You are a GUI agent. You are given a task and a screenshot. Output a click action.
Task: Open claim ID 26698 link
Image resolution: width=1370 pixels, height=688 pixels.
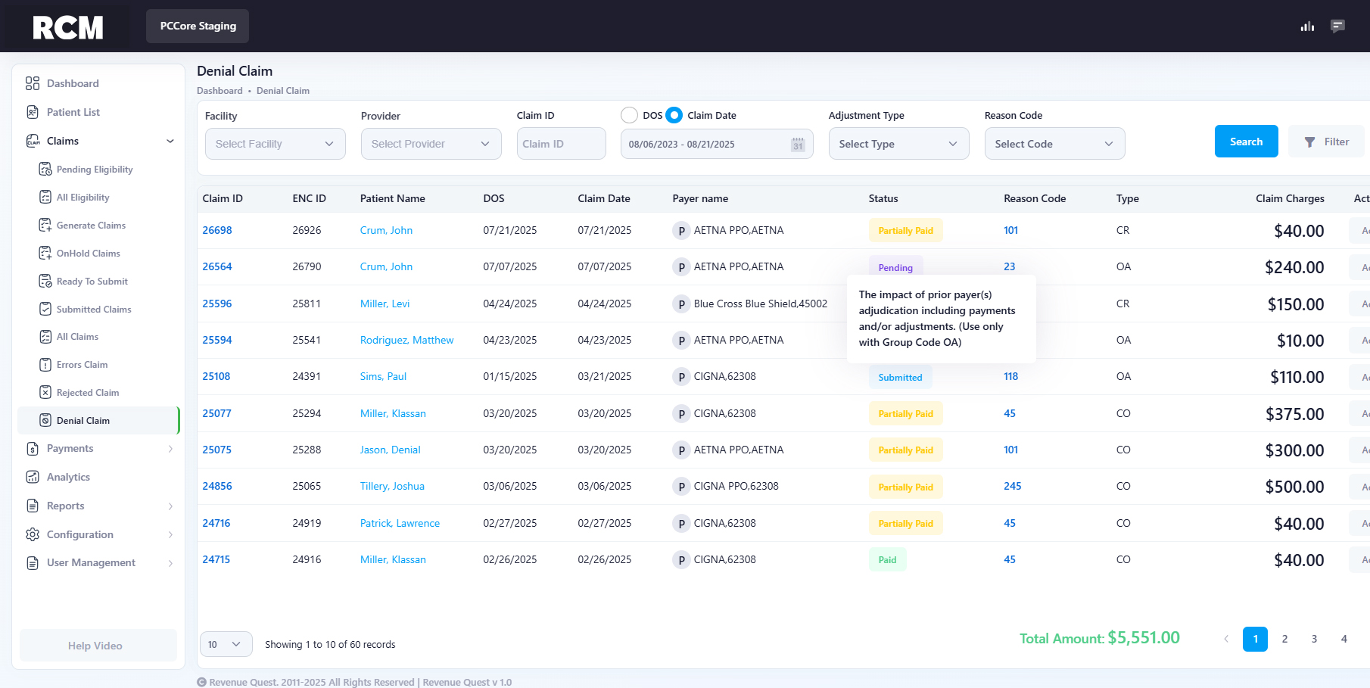point(217,231)
